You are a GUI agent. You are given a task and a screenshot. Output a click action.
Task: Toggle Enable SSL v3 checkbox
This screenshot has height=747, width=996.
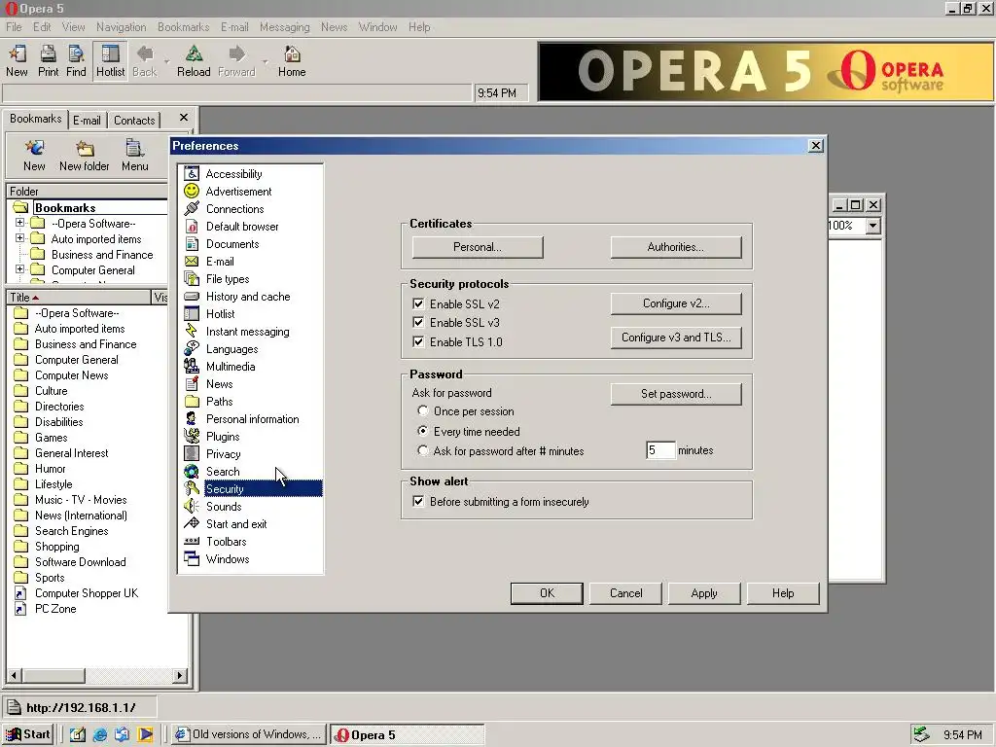click(x=418, y=322)
